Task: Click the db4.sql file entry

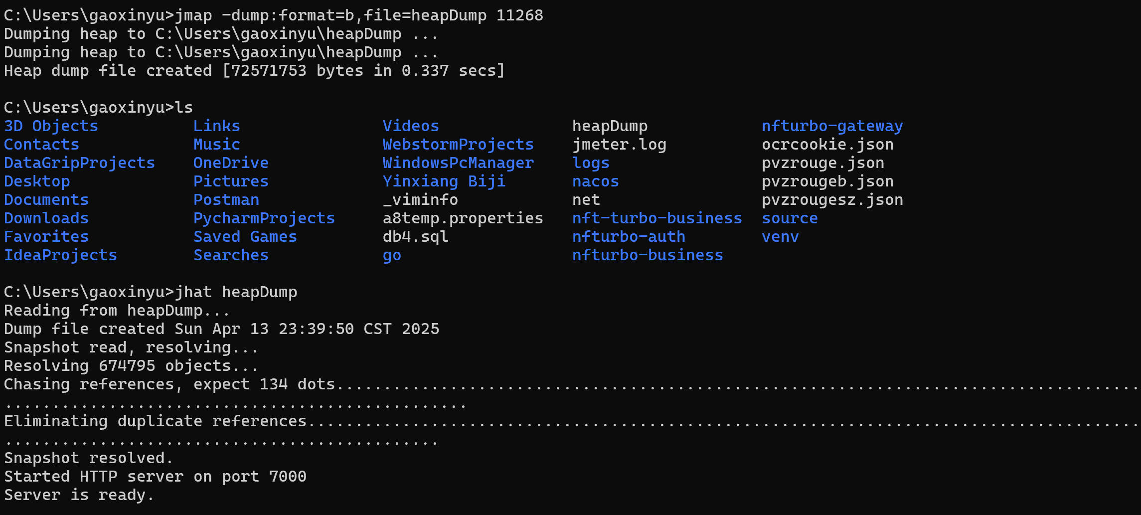Action: 415,237
